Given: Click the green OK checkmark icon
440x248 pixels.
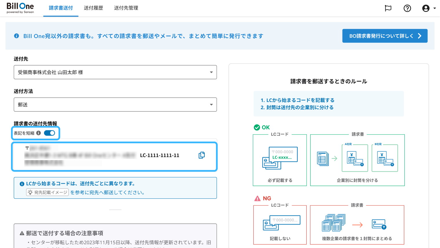Looking at the screenshot, I should (x=257, y=127).
